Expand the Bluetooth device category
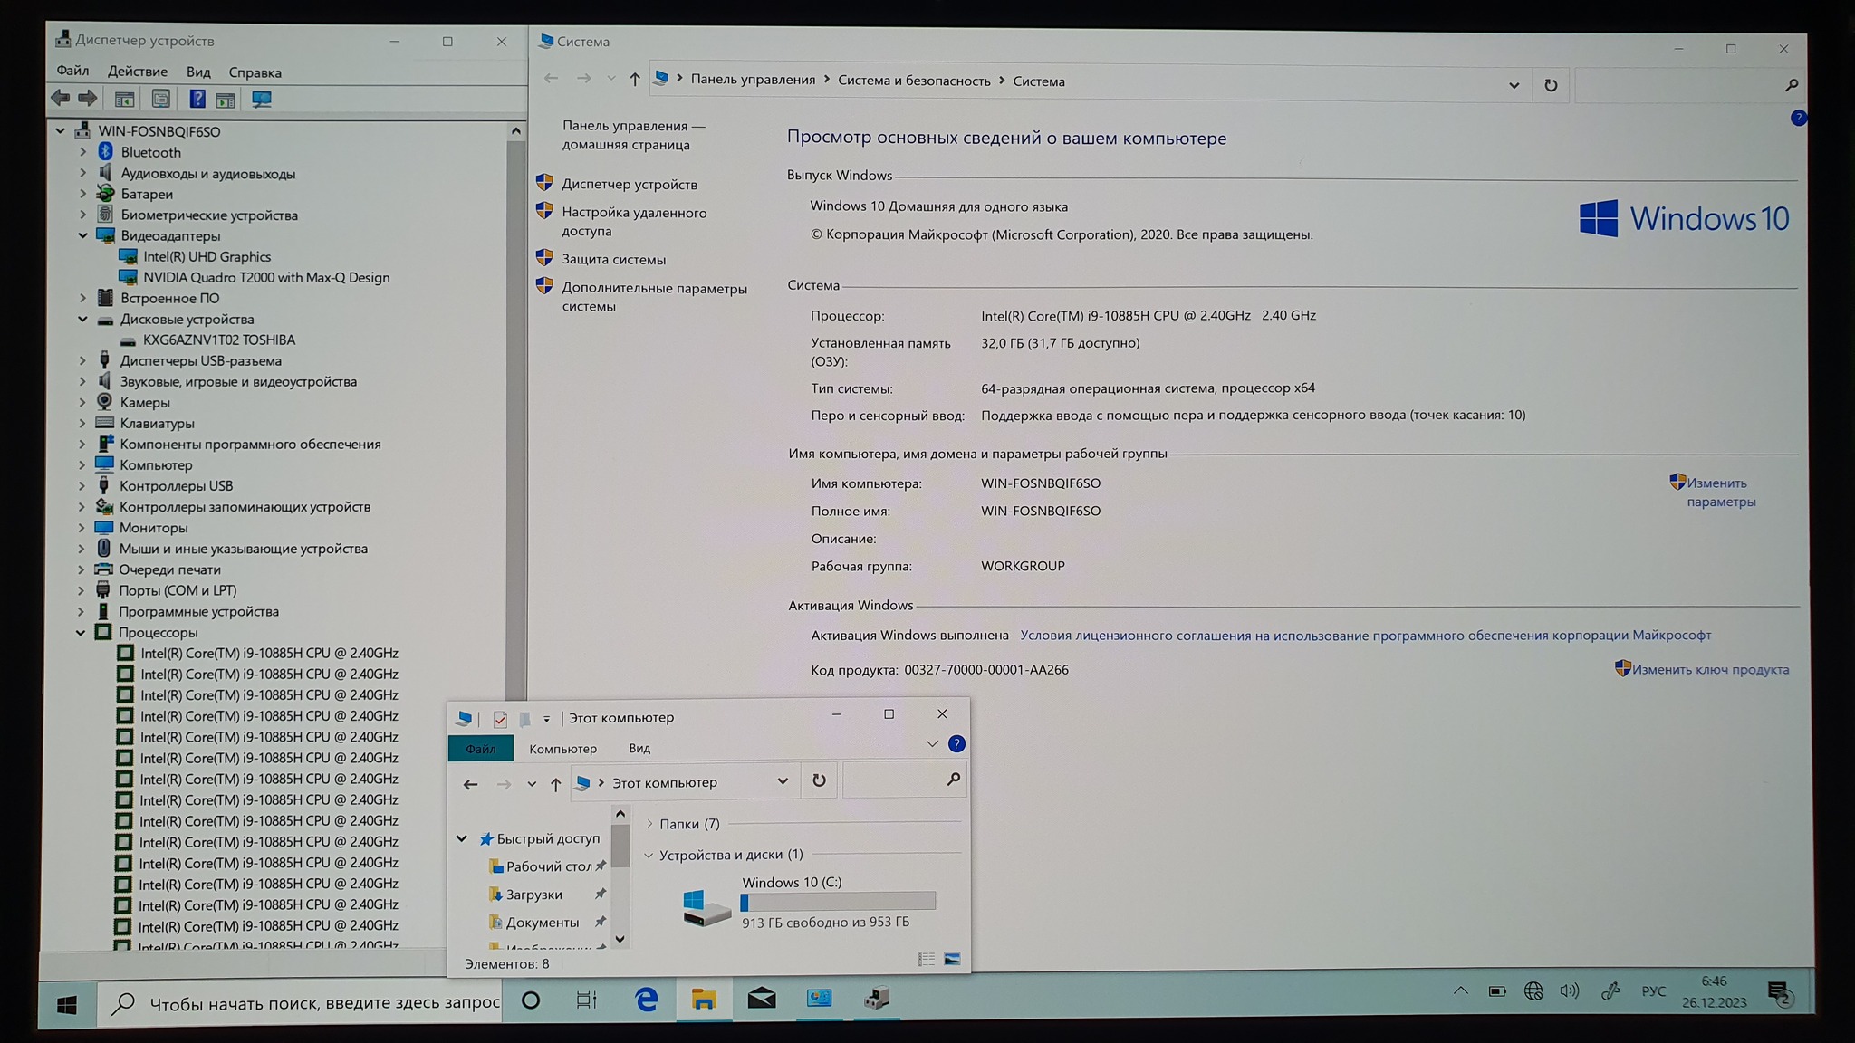 pos(82,152)
